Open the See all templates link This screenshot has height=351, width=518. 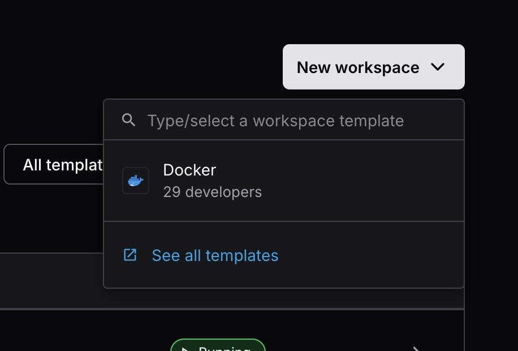[x=215, y=255]
